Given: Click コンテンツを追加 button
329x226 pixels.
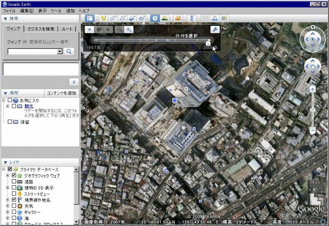Looking at the screenshot, I should [x=61, y=93].
